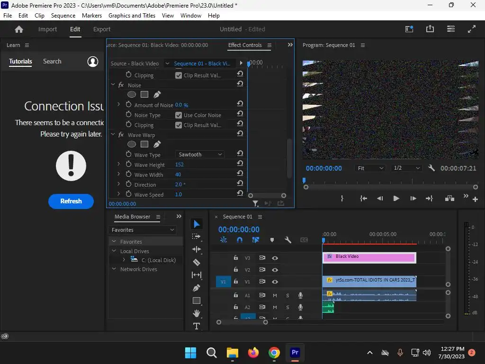
Task: Click Effect Controls vertical scrollbar
Action: (x=289, y=158)
